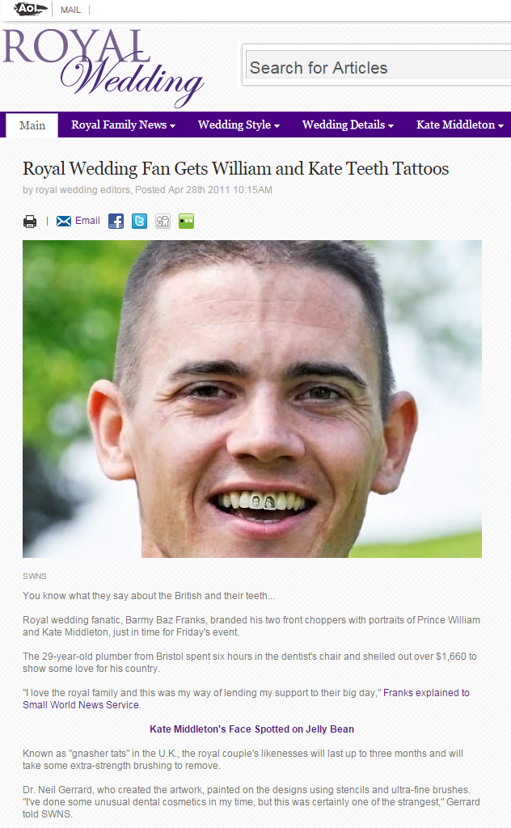Open Wedding Details dropdown menu
Image resolution: width=511 pixels, height=828 pixels.
pos(348,125)
